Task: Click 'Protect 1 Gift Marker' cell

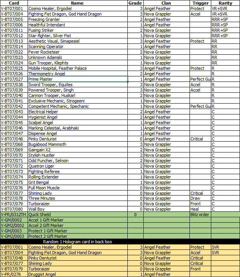Action: tap(78, 231)
